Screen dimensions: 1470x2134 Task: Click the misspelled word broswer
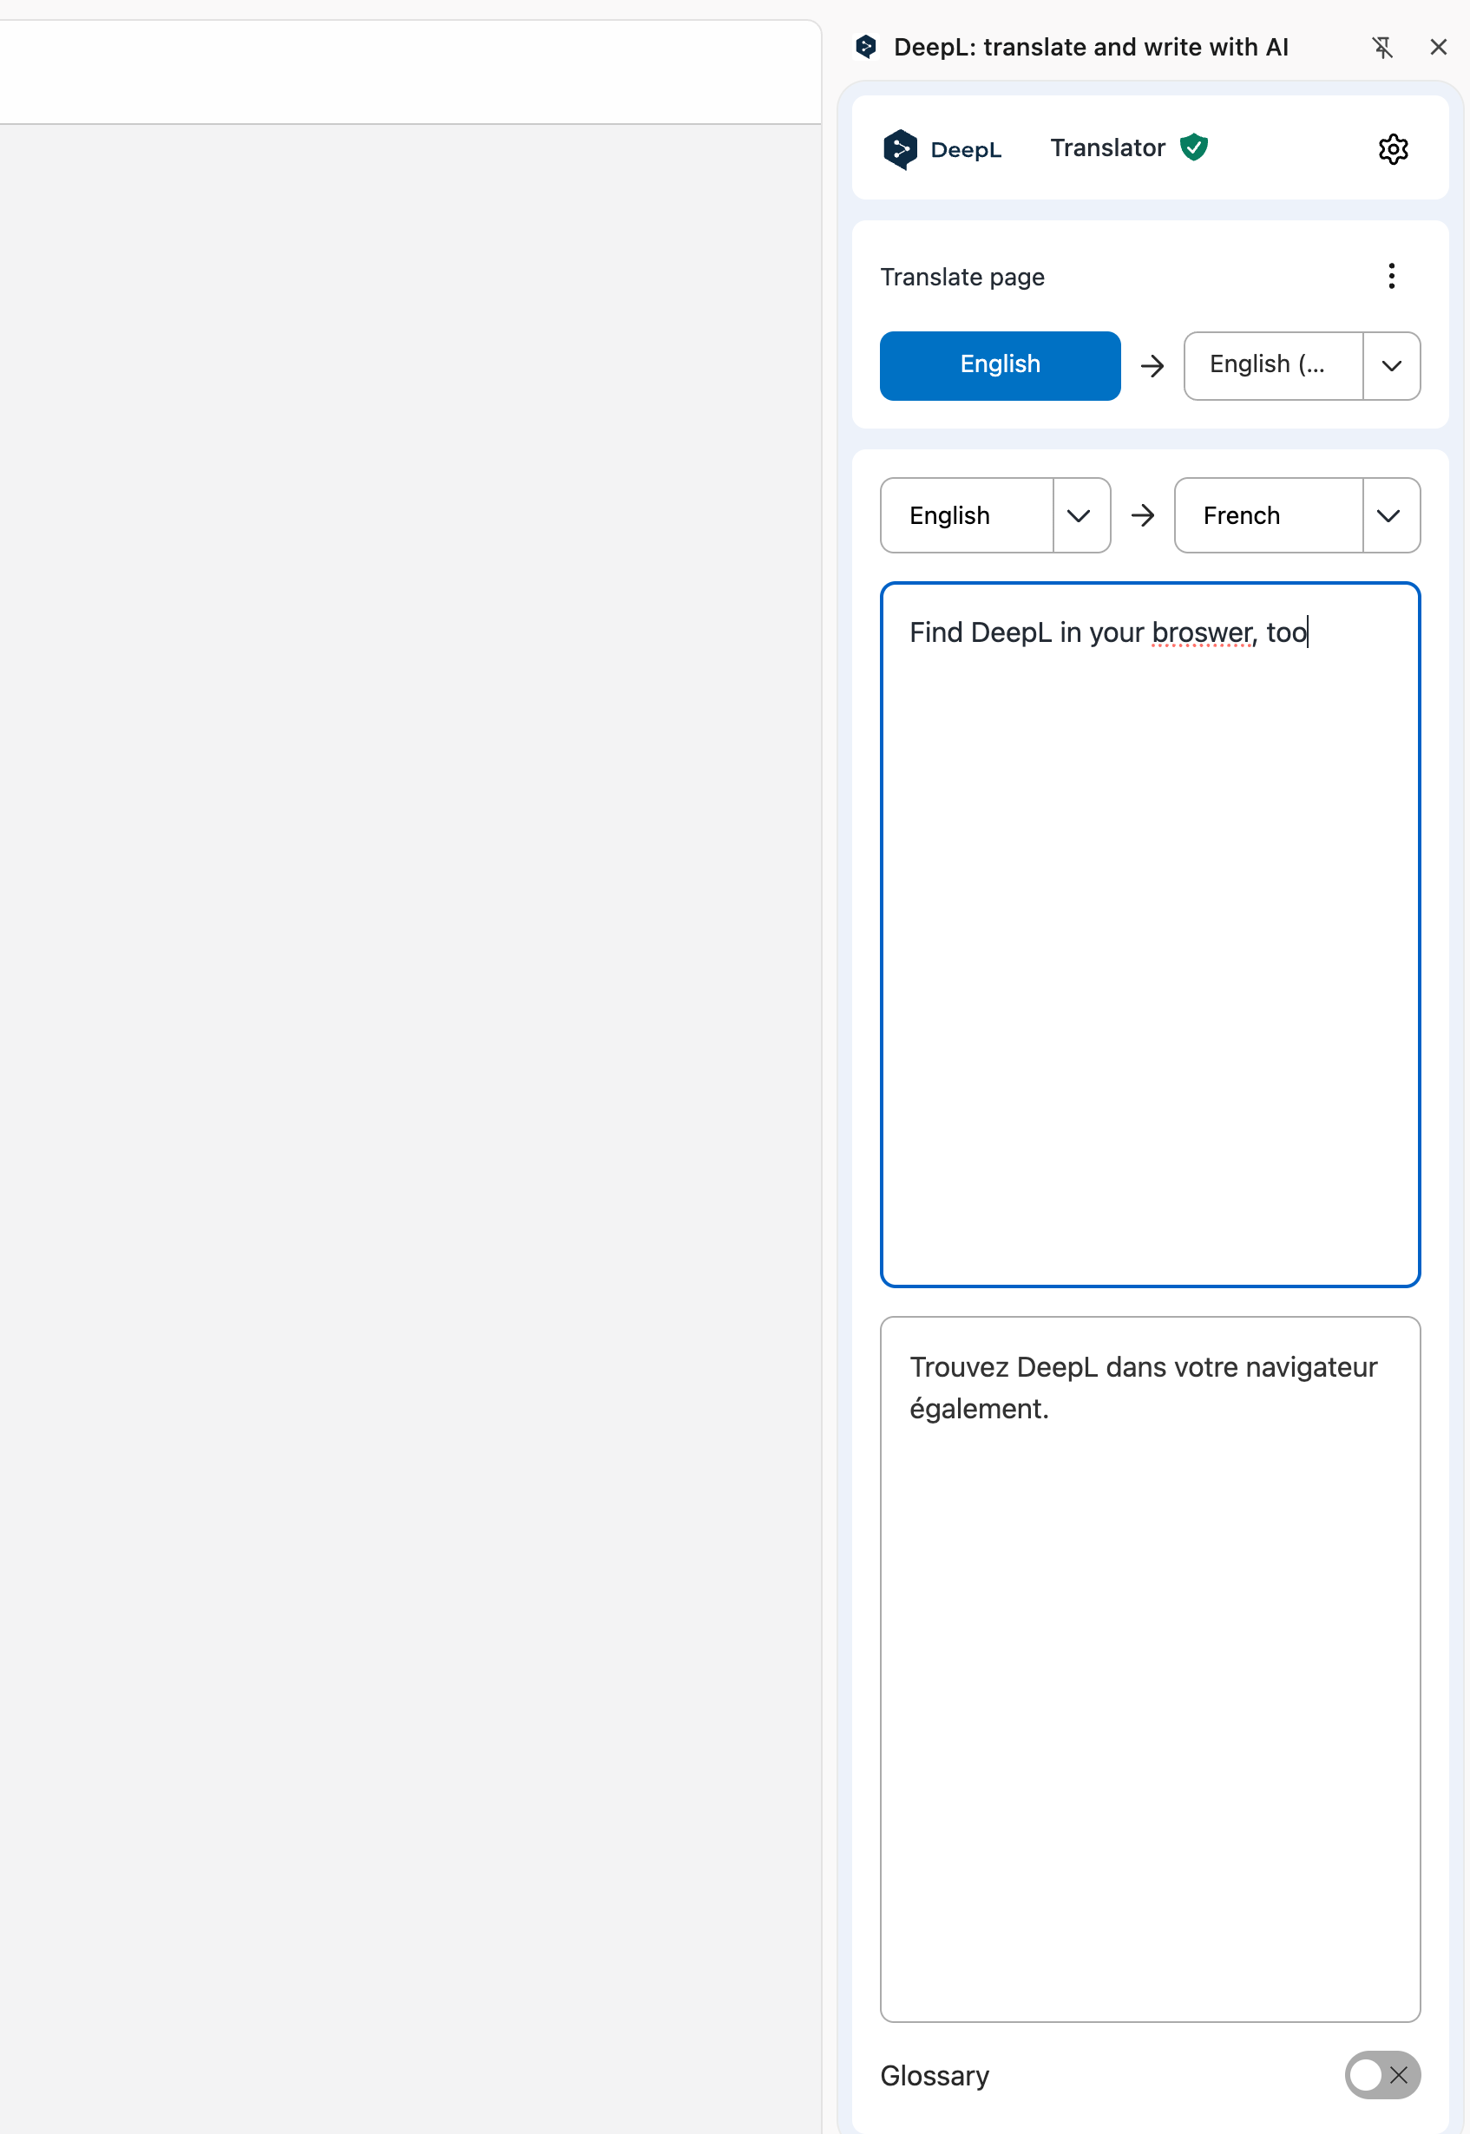coord(1202,633)
